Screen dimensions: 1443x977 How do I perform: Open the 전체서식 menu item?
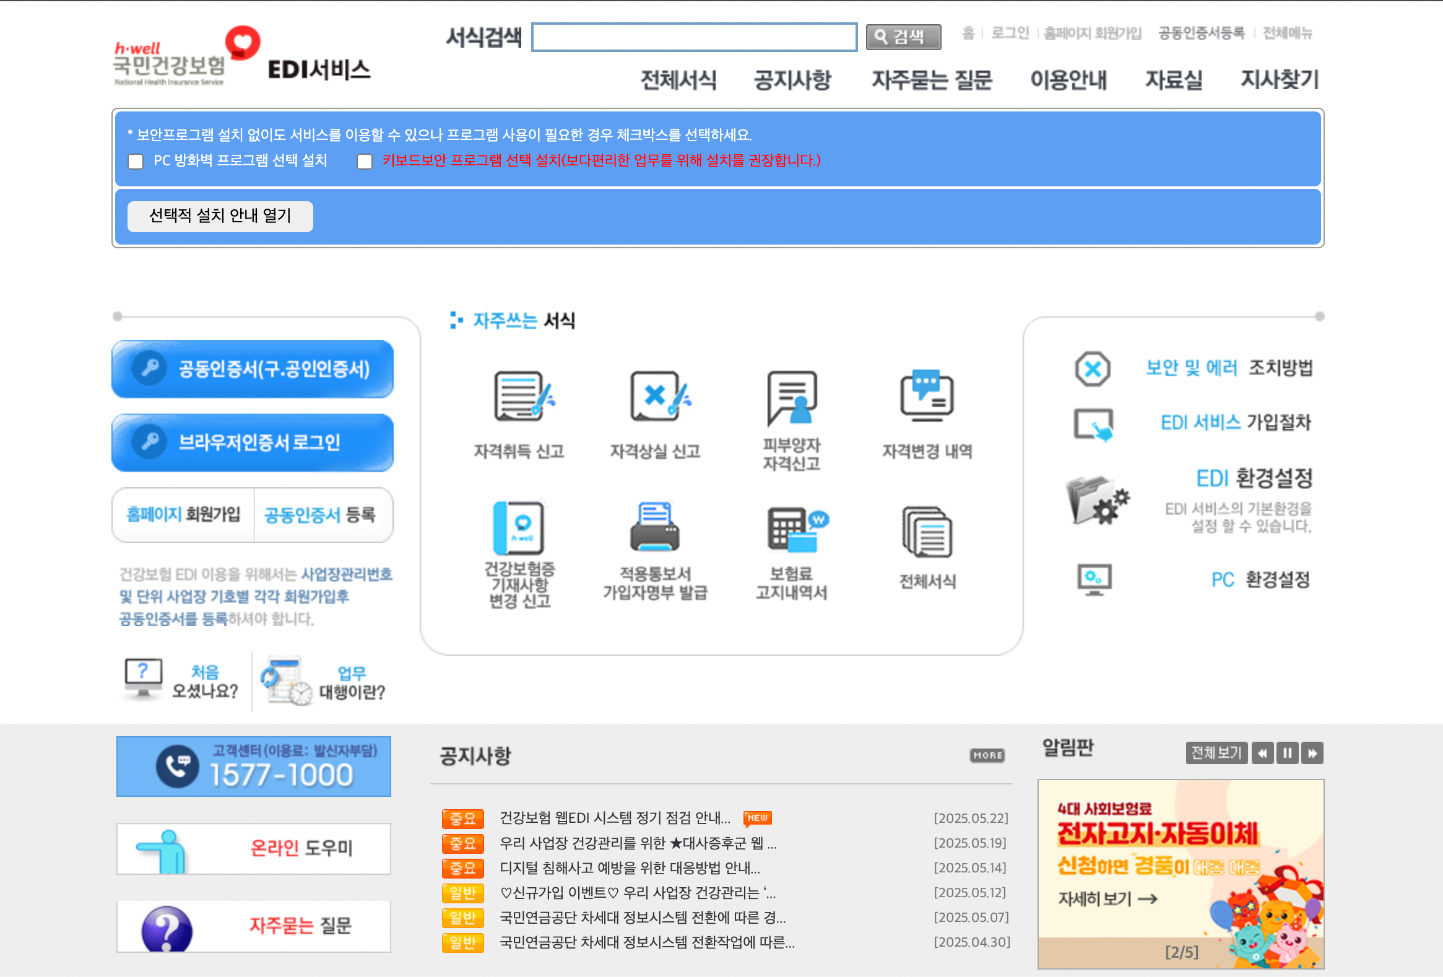(x=678, y=79)
